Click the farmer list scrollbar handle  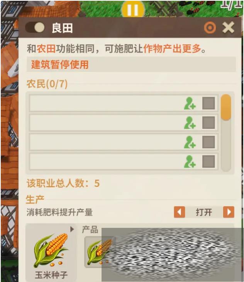point(226,107)
